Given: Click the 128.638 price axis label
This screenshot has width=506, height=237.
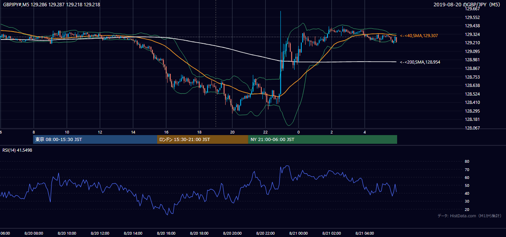Looking at the screenshot, I should (472, 85).
